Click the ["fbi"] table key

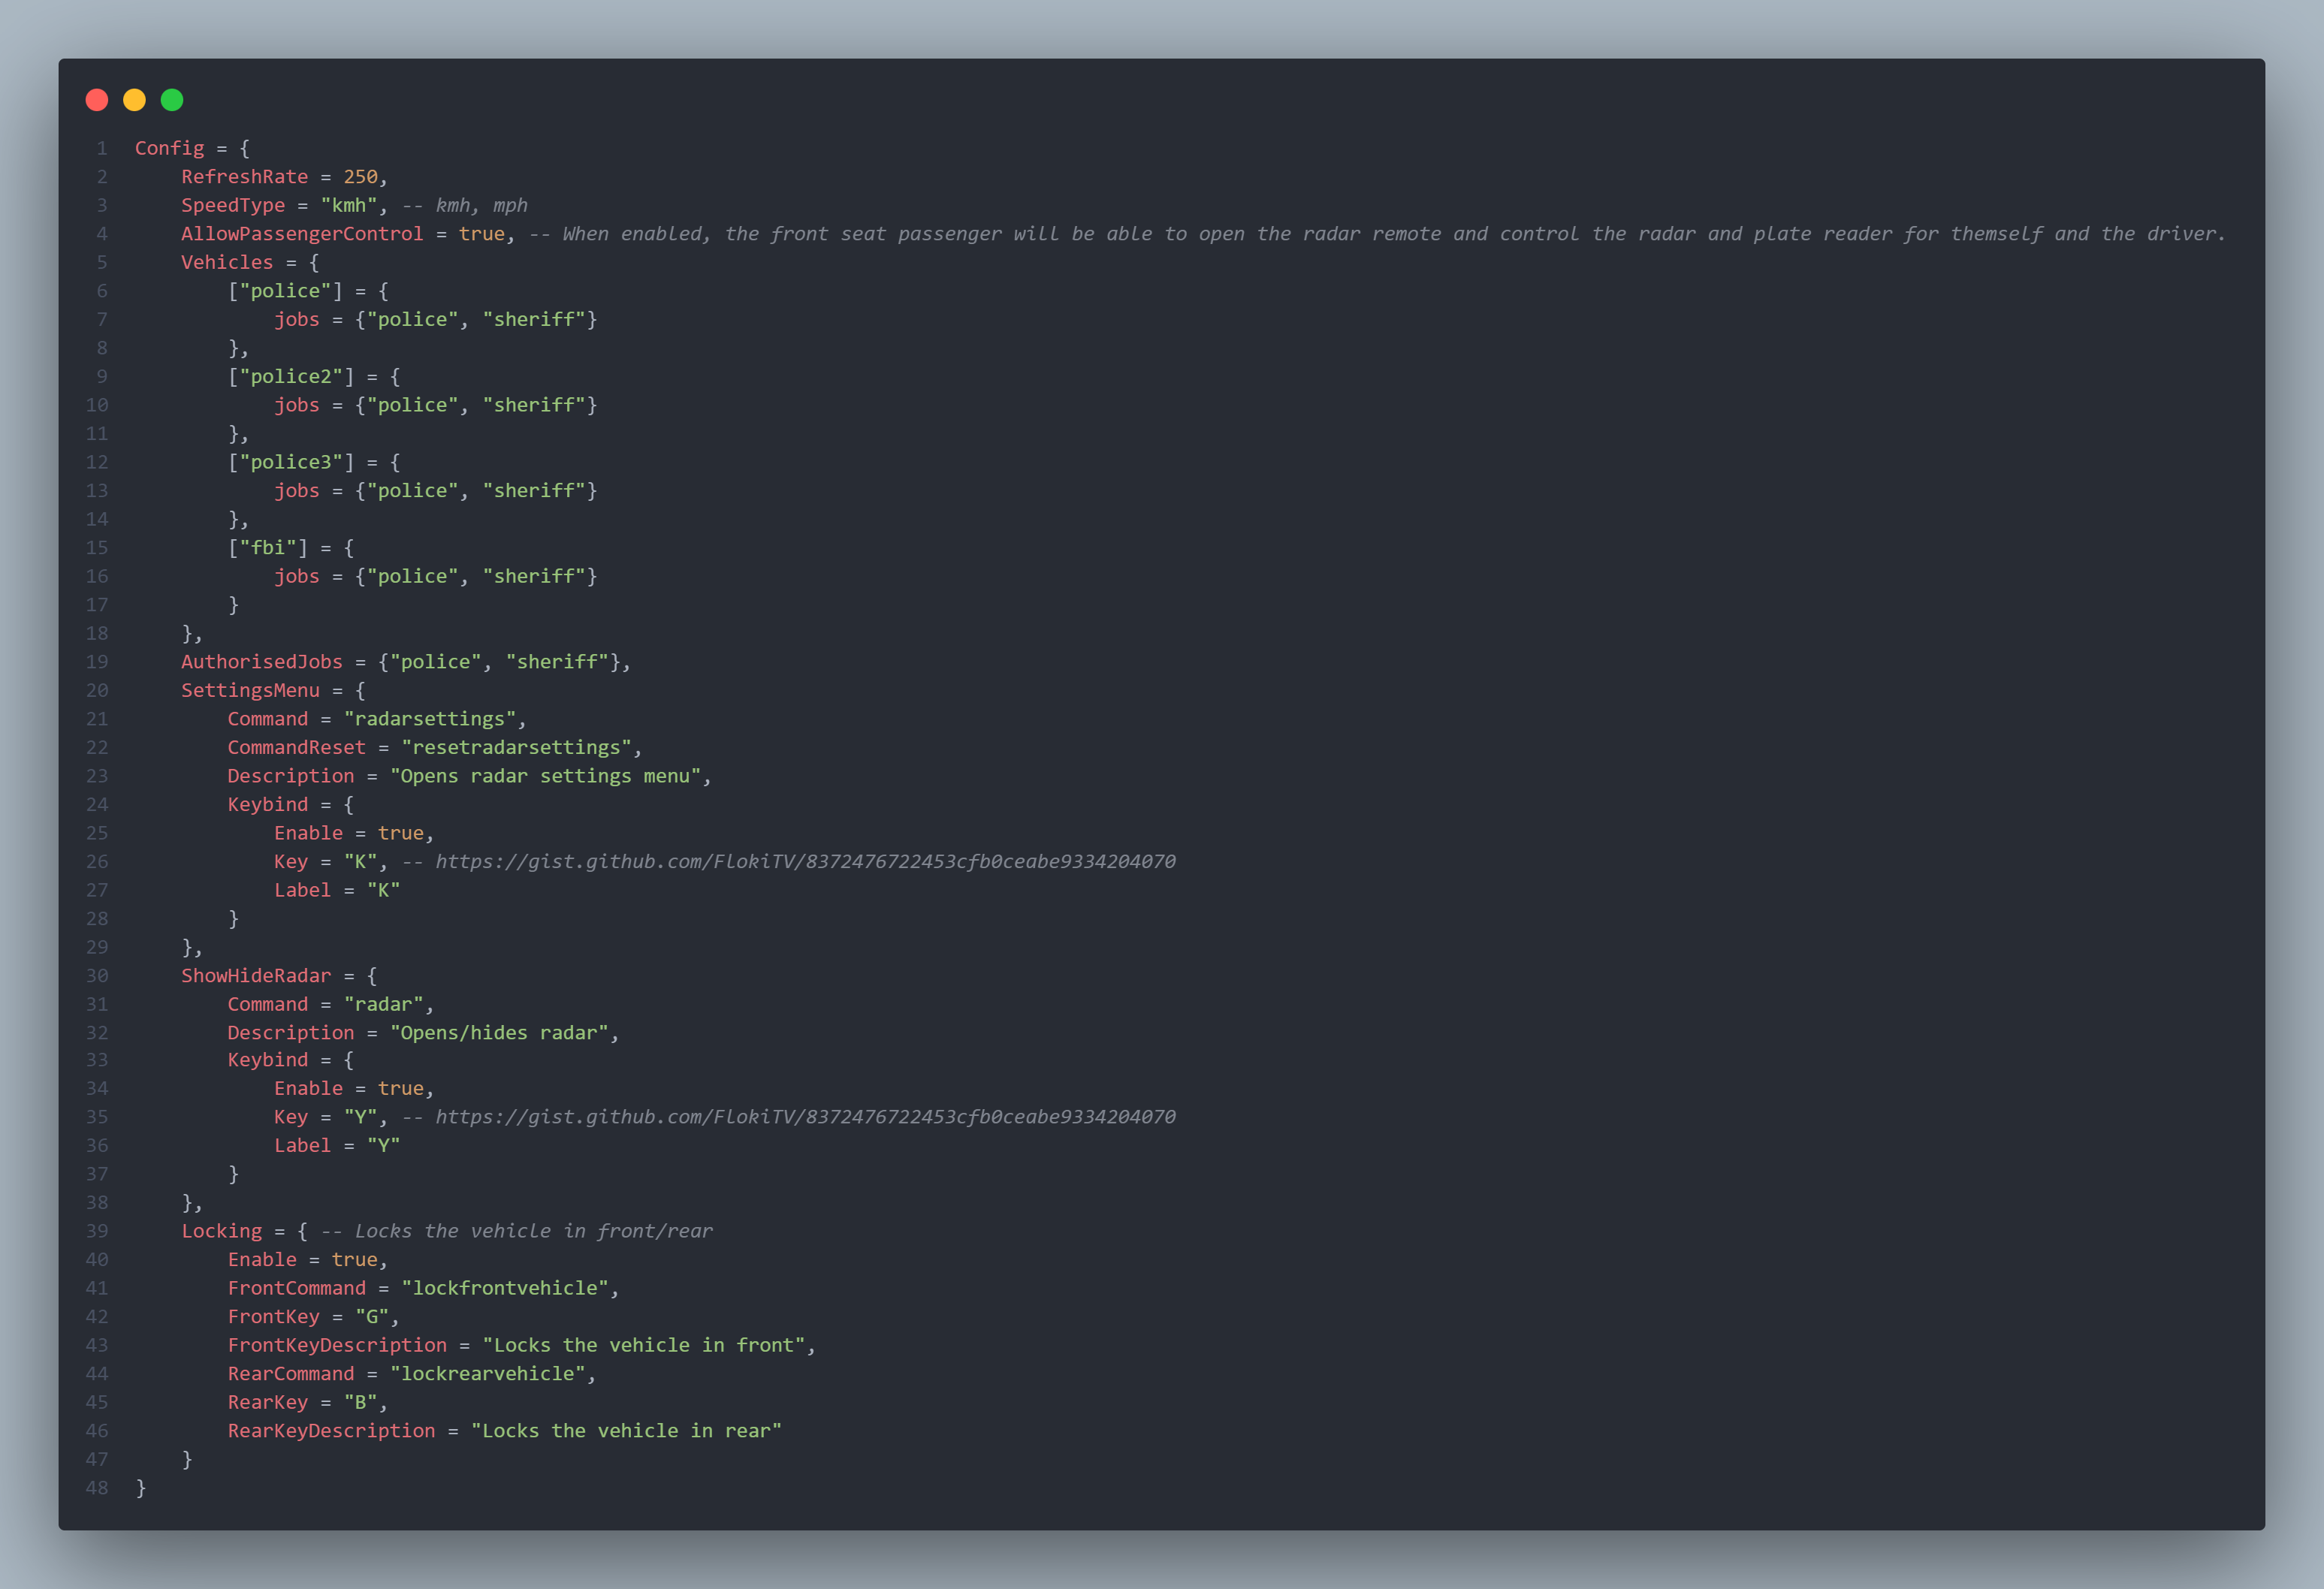click(268, 548)
